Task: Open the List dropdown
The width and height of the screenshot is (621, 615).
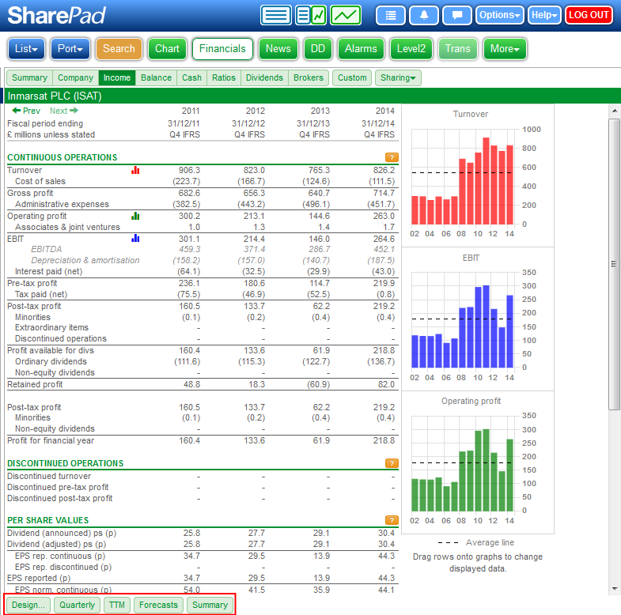Action: coord(26,49)
